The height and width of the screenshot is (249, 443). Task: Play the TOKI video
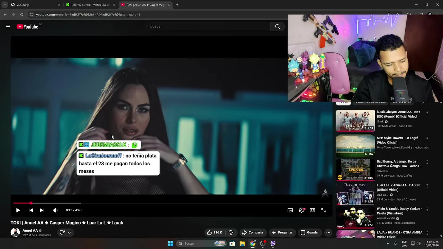(x=18, y=210)
